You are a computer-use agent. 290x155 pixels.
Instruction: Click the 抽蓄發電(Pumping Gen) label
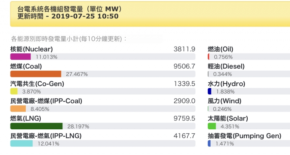tap(244, 136)
